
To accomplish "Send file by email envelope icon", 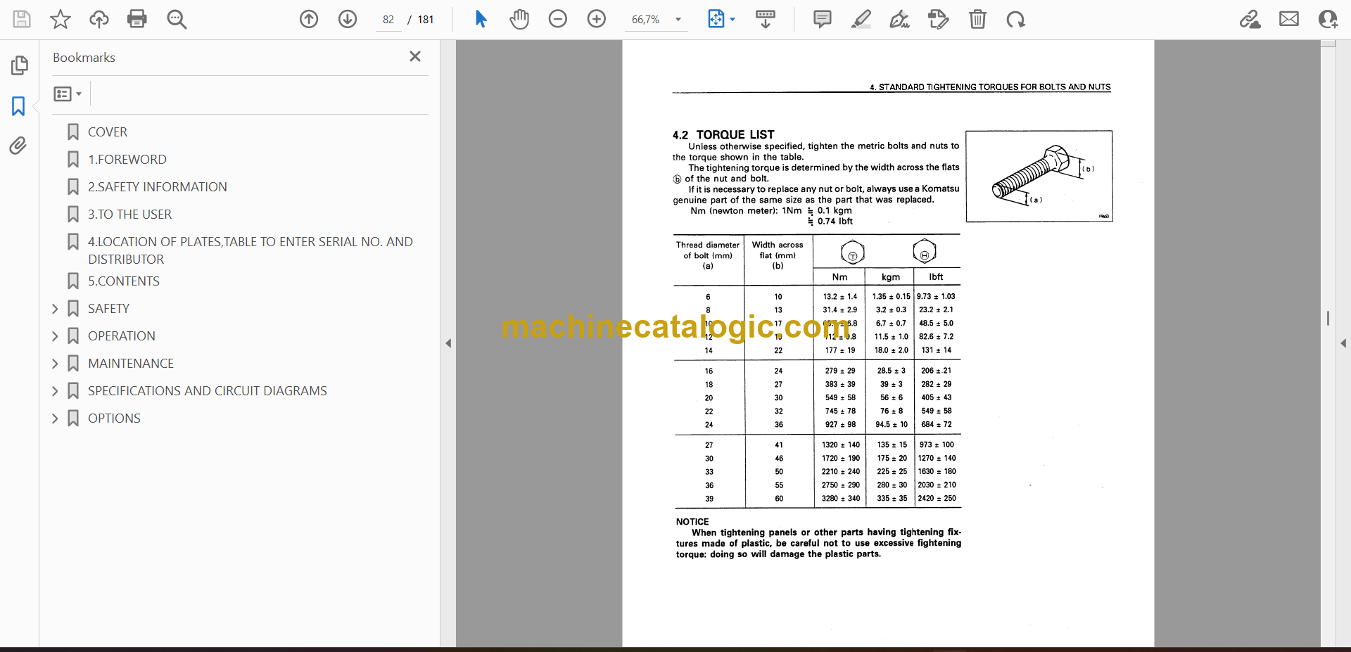I will pyautogui.click(x=1289, y=19).
